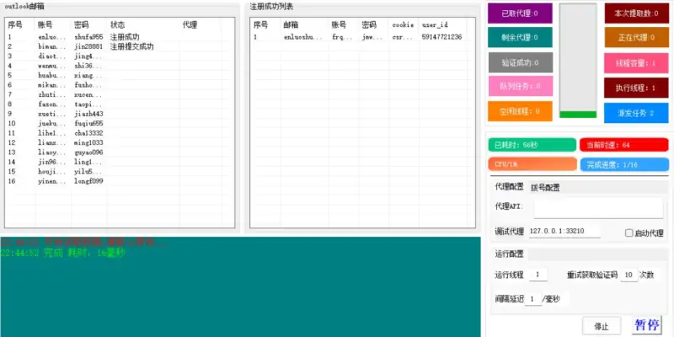Click the 间隔延迟 milliseconds field
674x337 pixels.
coord(533,298)
